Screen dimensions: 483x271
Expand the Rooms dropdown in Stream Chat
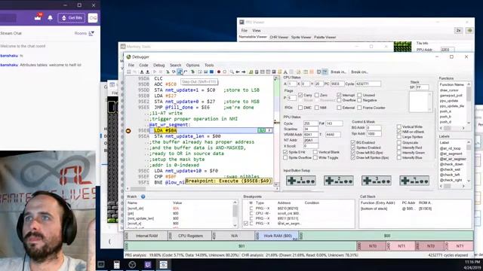pos(84,33)
